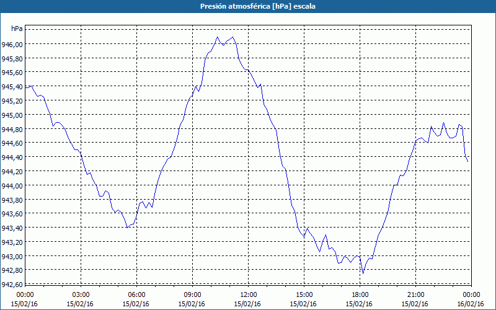Select the 15:00 time label

coord(304,295)
